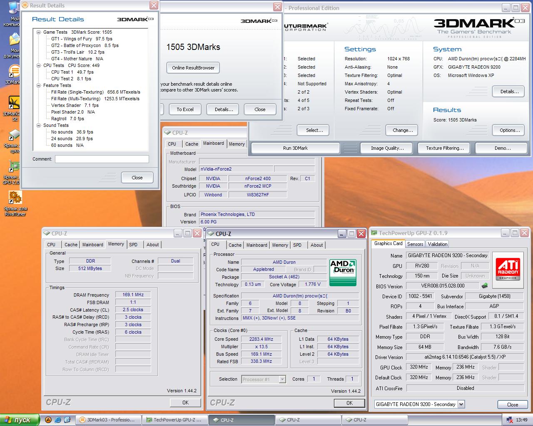Screen dimensions: 533x426
Task: Switch to Sensors tab in GPU-Z
Action: [415, 244]
